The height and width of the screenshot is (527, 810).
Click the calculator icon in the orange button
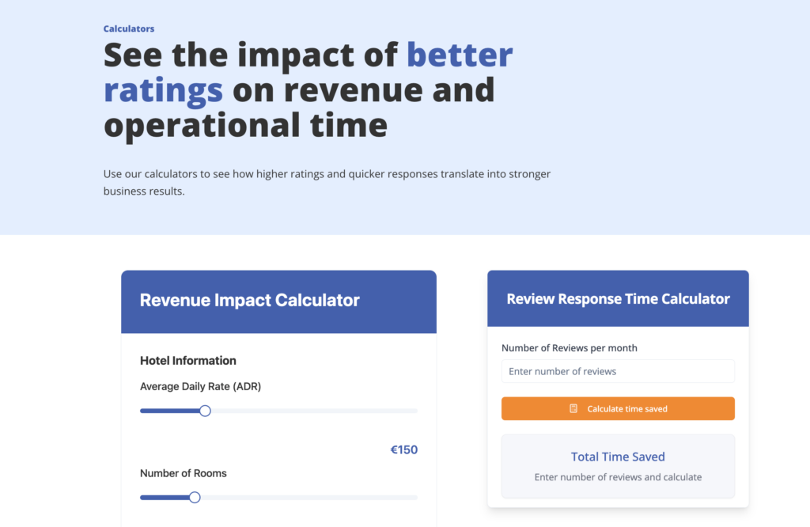573,409
